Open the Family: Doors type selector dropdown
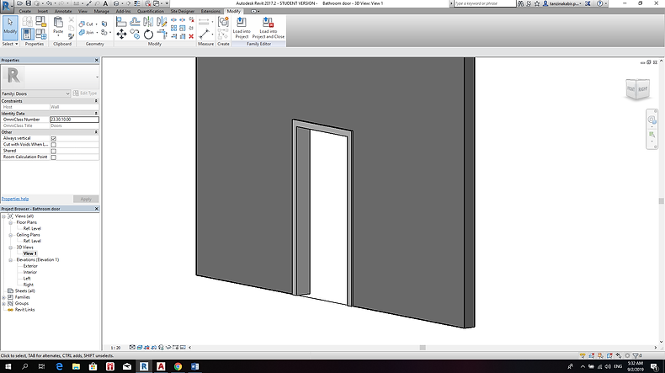Image resolution: width=665 pixels, height=373 pixels. (x=35, y=93)
